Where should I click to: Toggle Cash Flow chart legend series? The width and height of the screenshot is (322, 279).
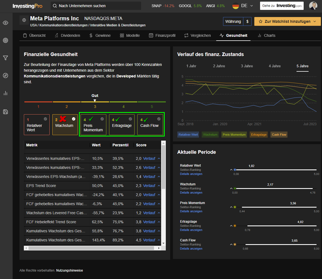coord(279,135)
